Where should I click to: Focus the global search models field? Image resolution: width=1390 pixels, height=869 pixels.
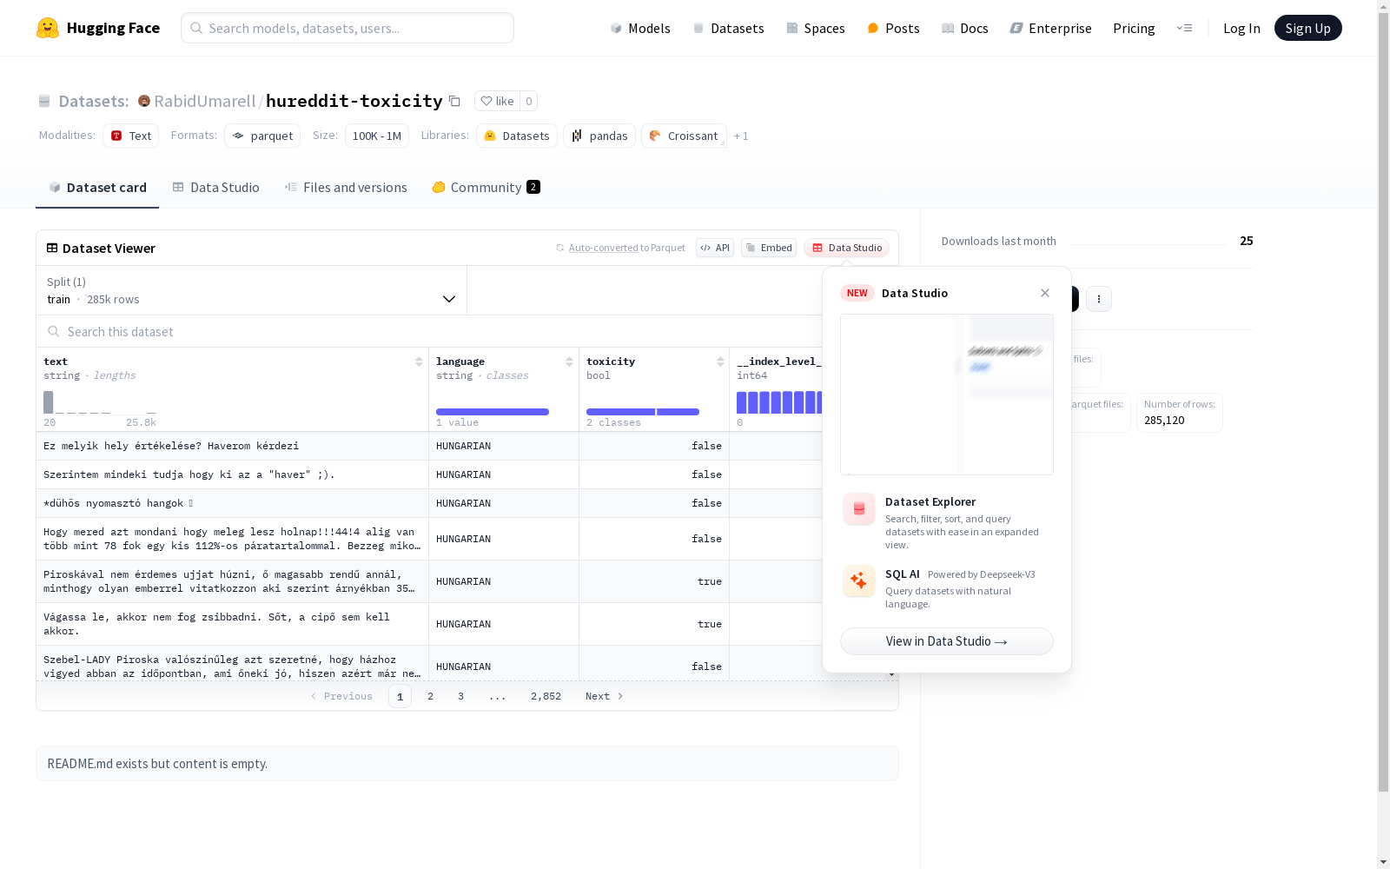coord(347,28)
